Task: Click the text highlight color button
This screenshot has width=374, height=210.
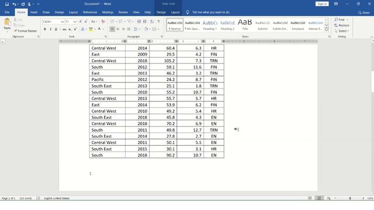Action: (91, 29)
